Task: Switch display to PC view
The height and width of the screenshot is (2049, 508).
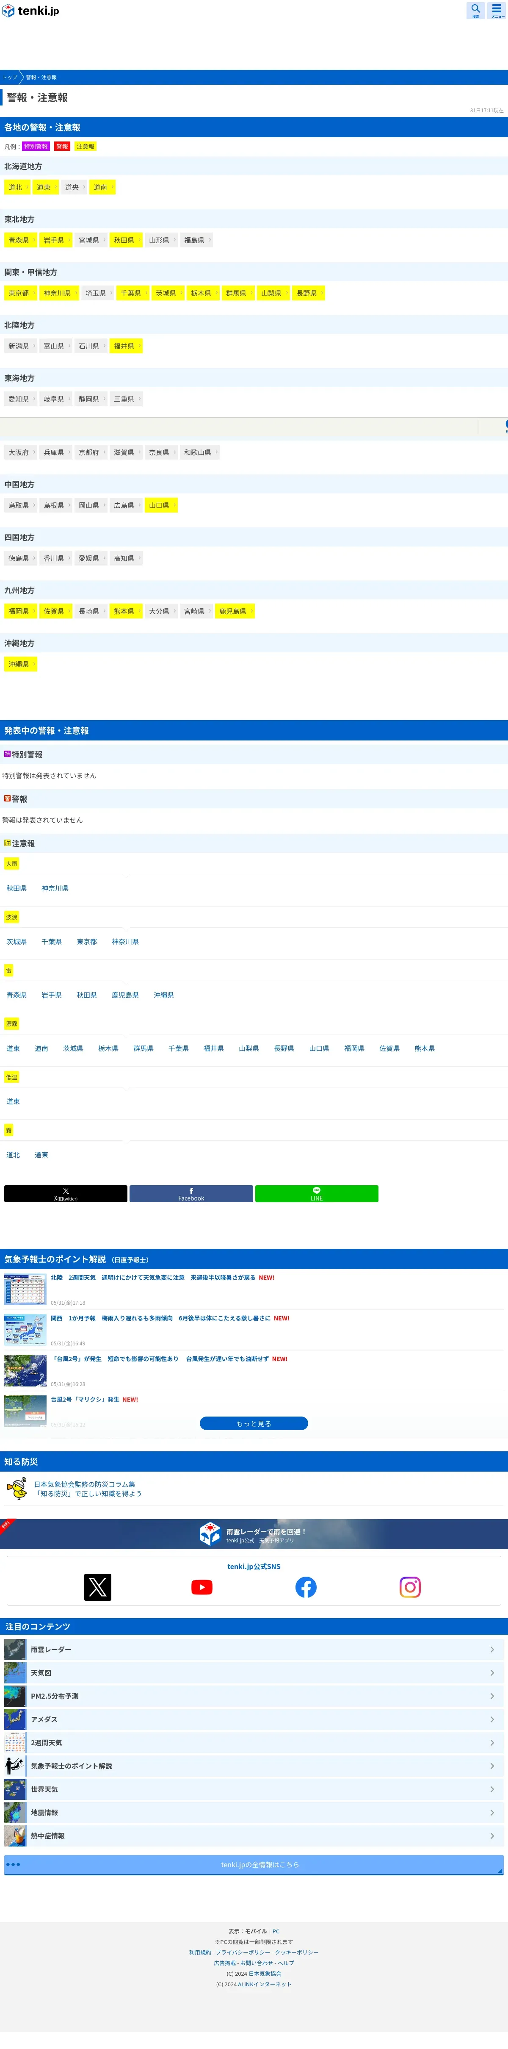Action: click(x=276, y=1930)
